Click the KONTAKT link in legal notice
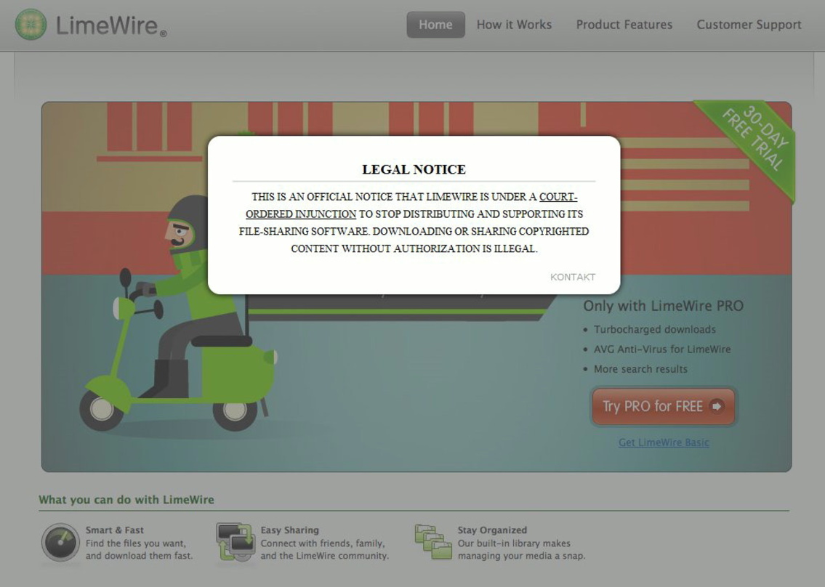The image size is (825, 587). pos(573,278)
